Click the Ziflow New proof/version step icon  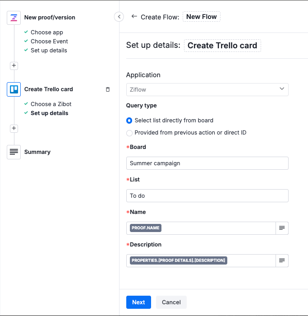[14, 18]
